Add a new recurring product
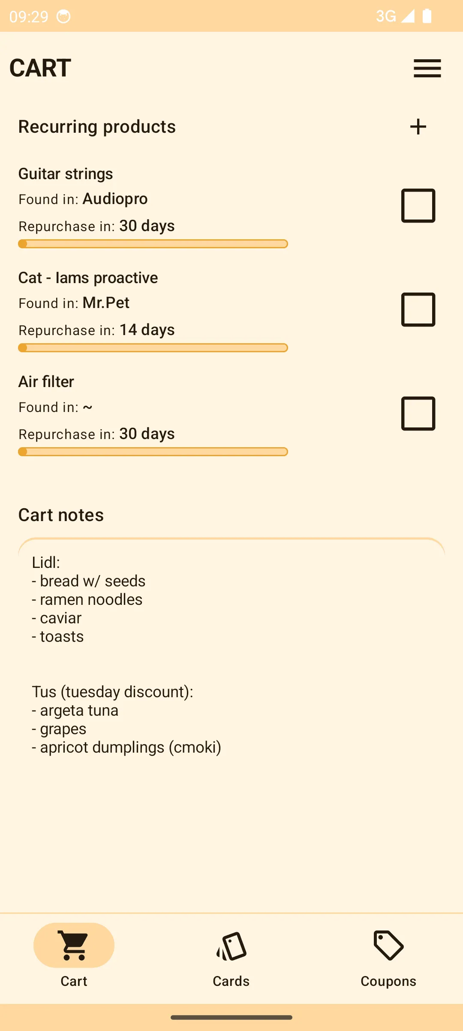Screen dimensions: 463x1031 tap(418, 127)
